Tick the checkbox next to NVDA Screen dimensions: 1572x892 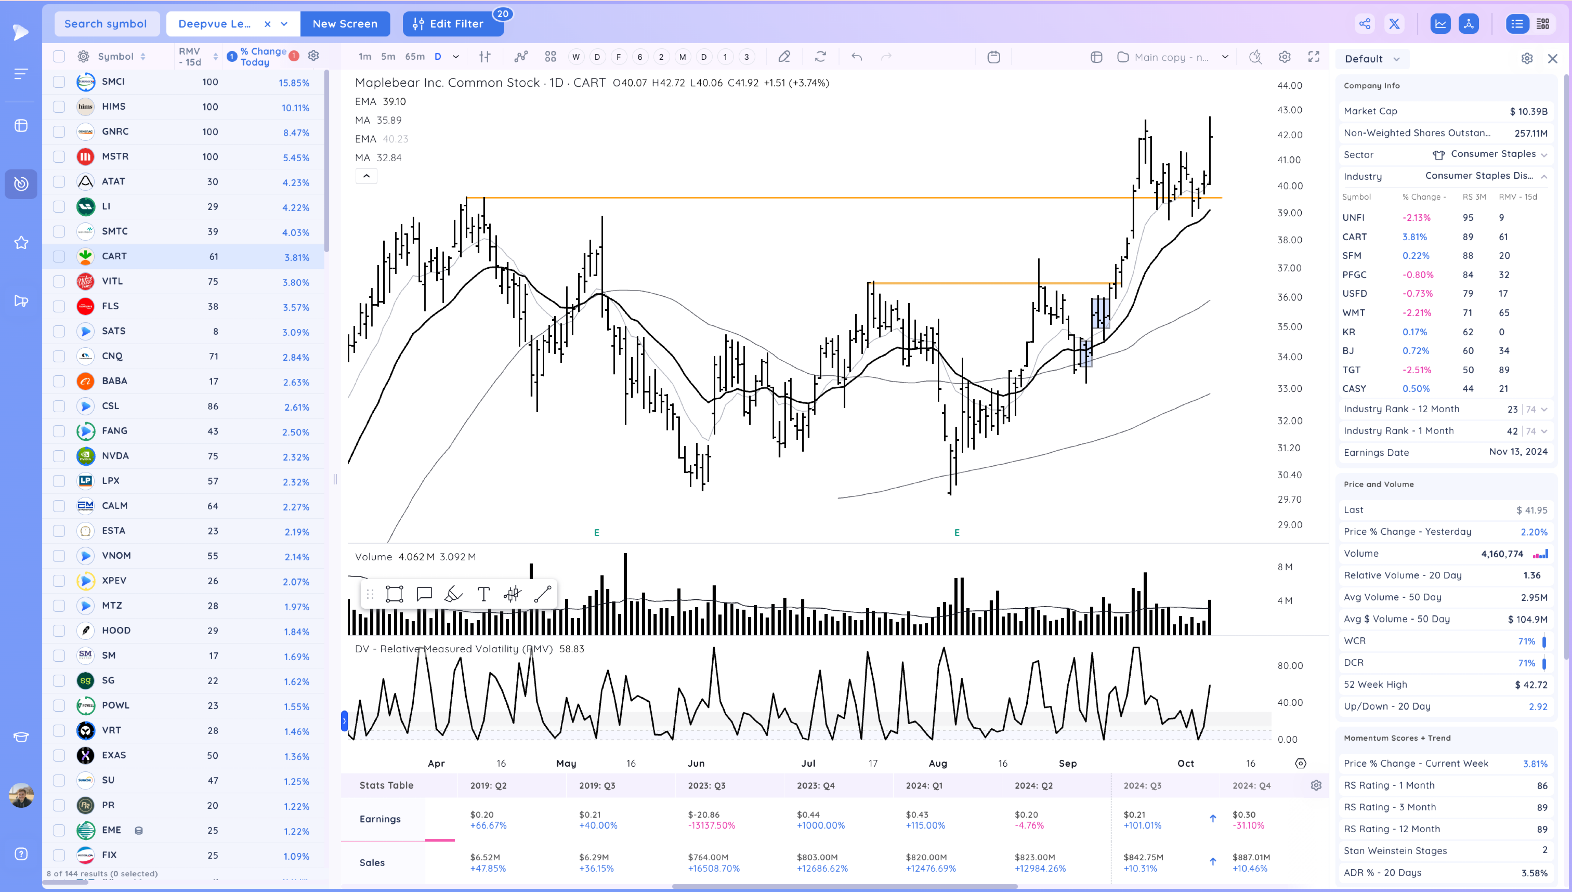tap(59, 456)
